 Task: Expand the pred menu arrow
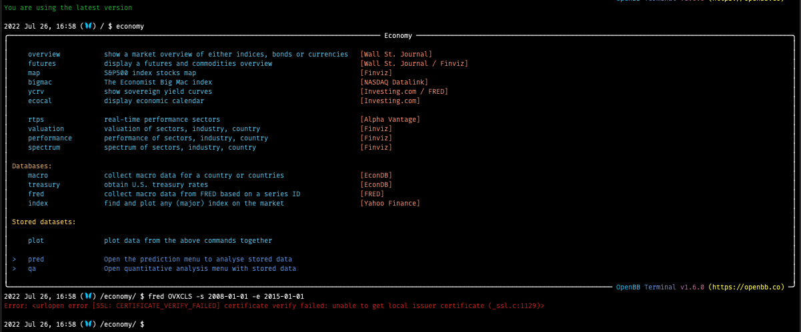pos(14,259)
